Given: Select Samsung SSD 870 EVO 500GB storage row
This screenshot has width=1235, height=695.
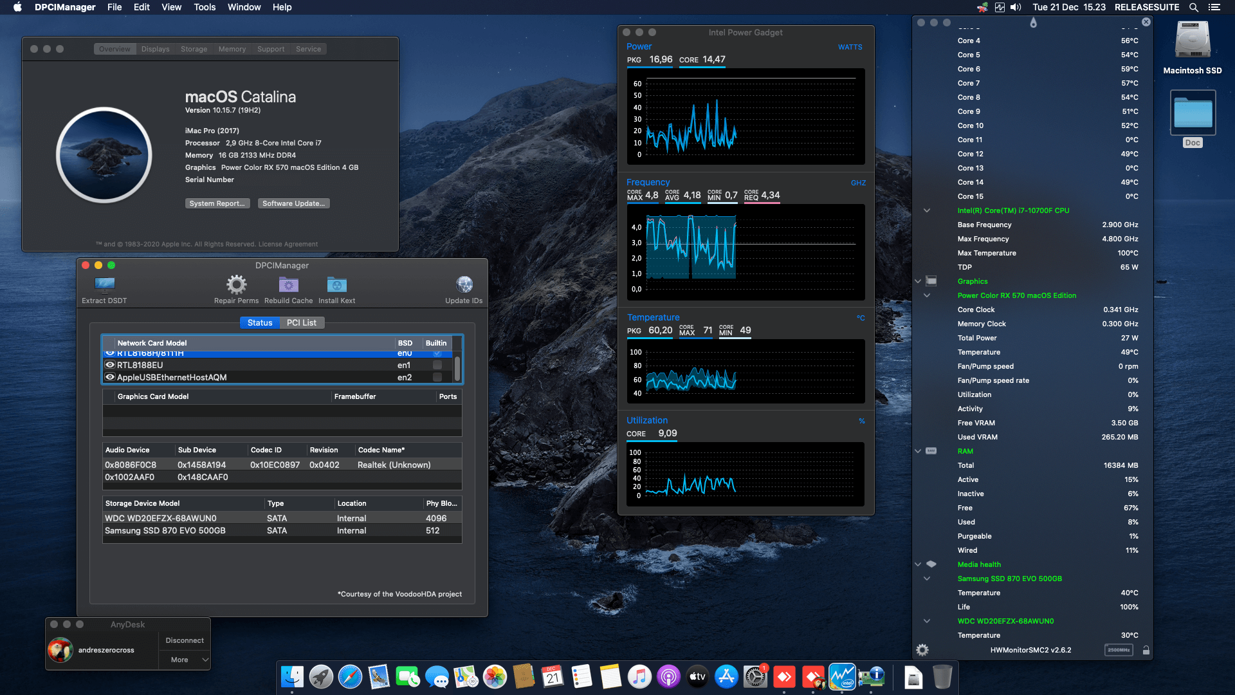Looking at the screenshot, I should pyautogui.click(x=282, y=530).
